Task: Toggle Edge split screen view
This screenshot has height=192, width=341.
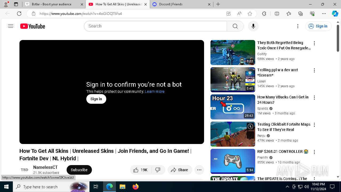Action: [277, 14]
